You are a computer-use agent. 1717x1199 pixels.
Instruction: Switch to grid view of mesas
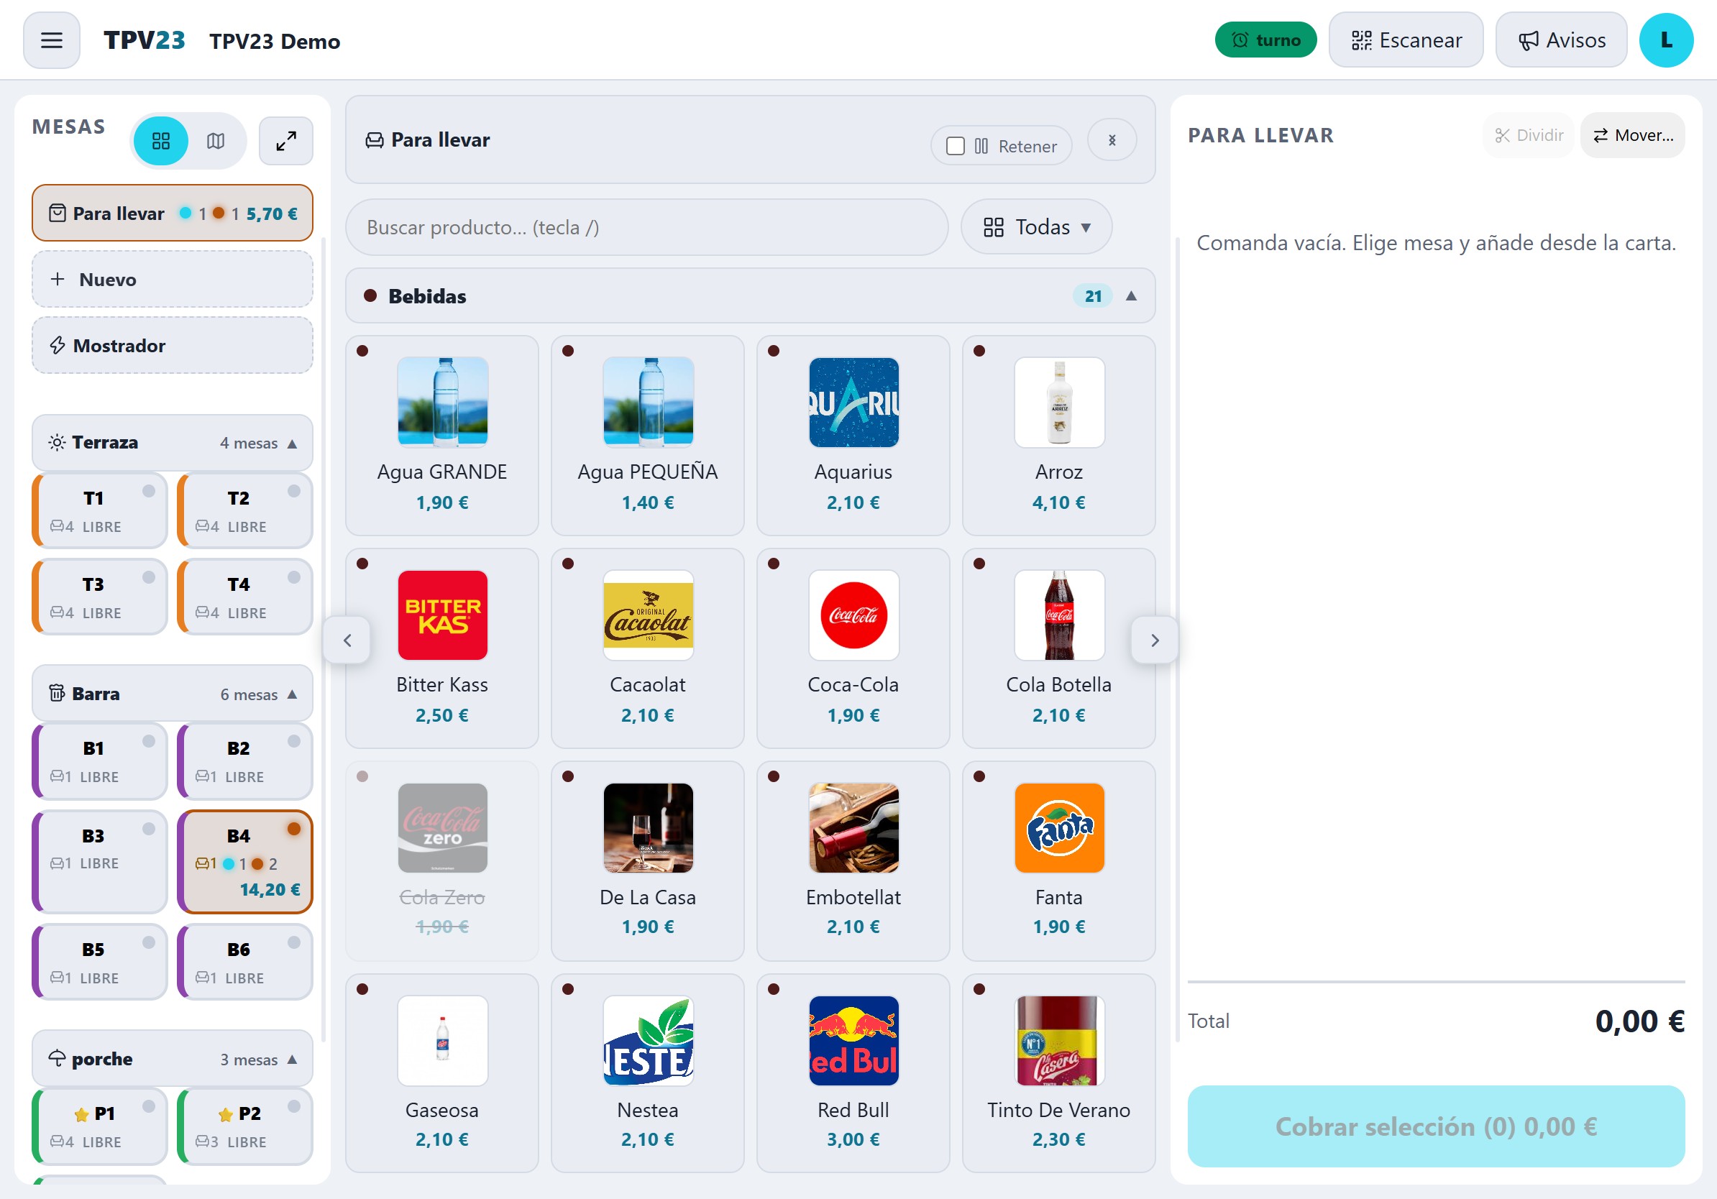[161, 141]
